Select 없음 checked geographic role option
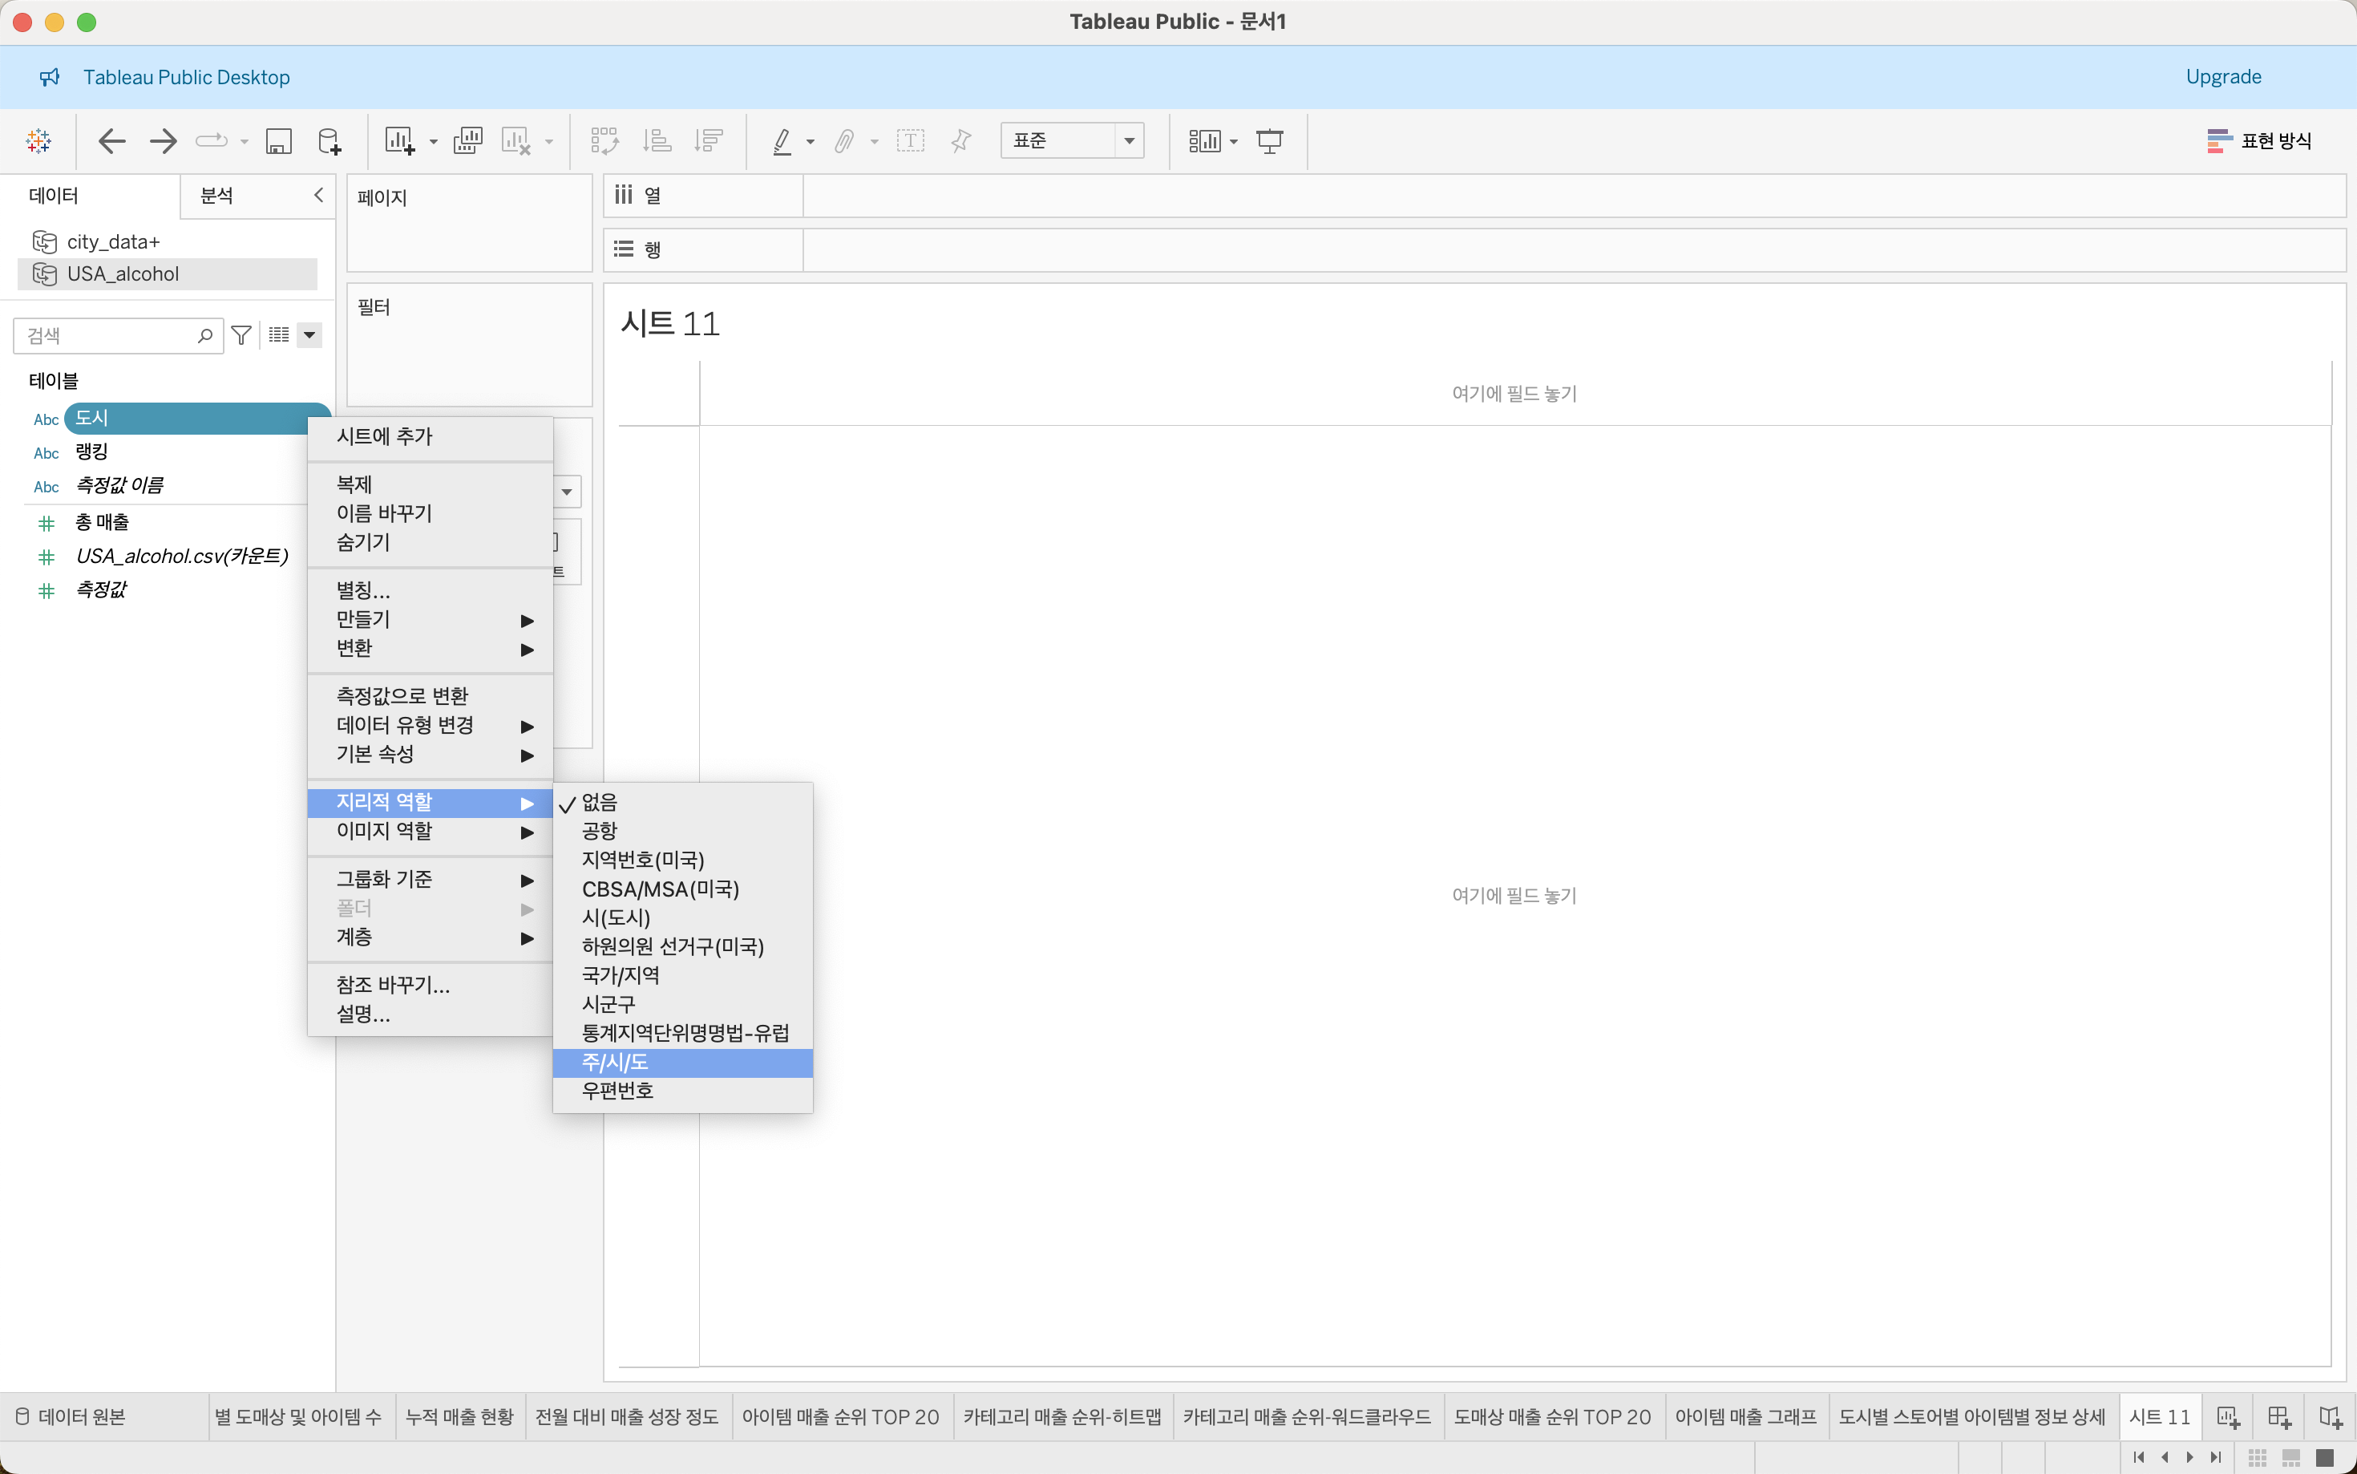The width and height of the screenshot is (2357, 1474). (x=599, y=802)
